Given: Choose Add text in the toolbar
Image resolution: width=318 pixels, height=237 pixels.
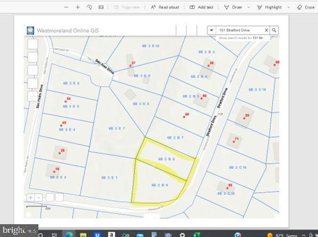Looking at the screenshot, I should [201, 7].
